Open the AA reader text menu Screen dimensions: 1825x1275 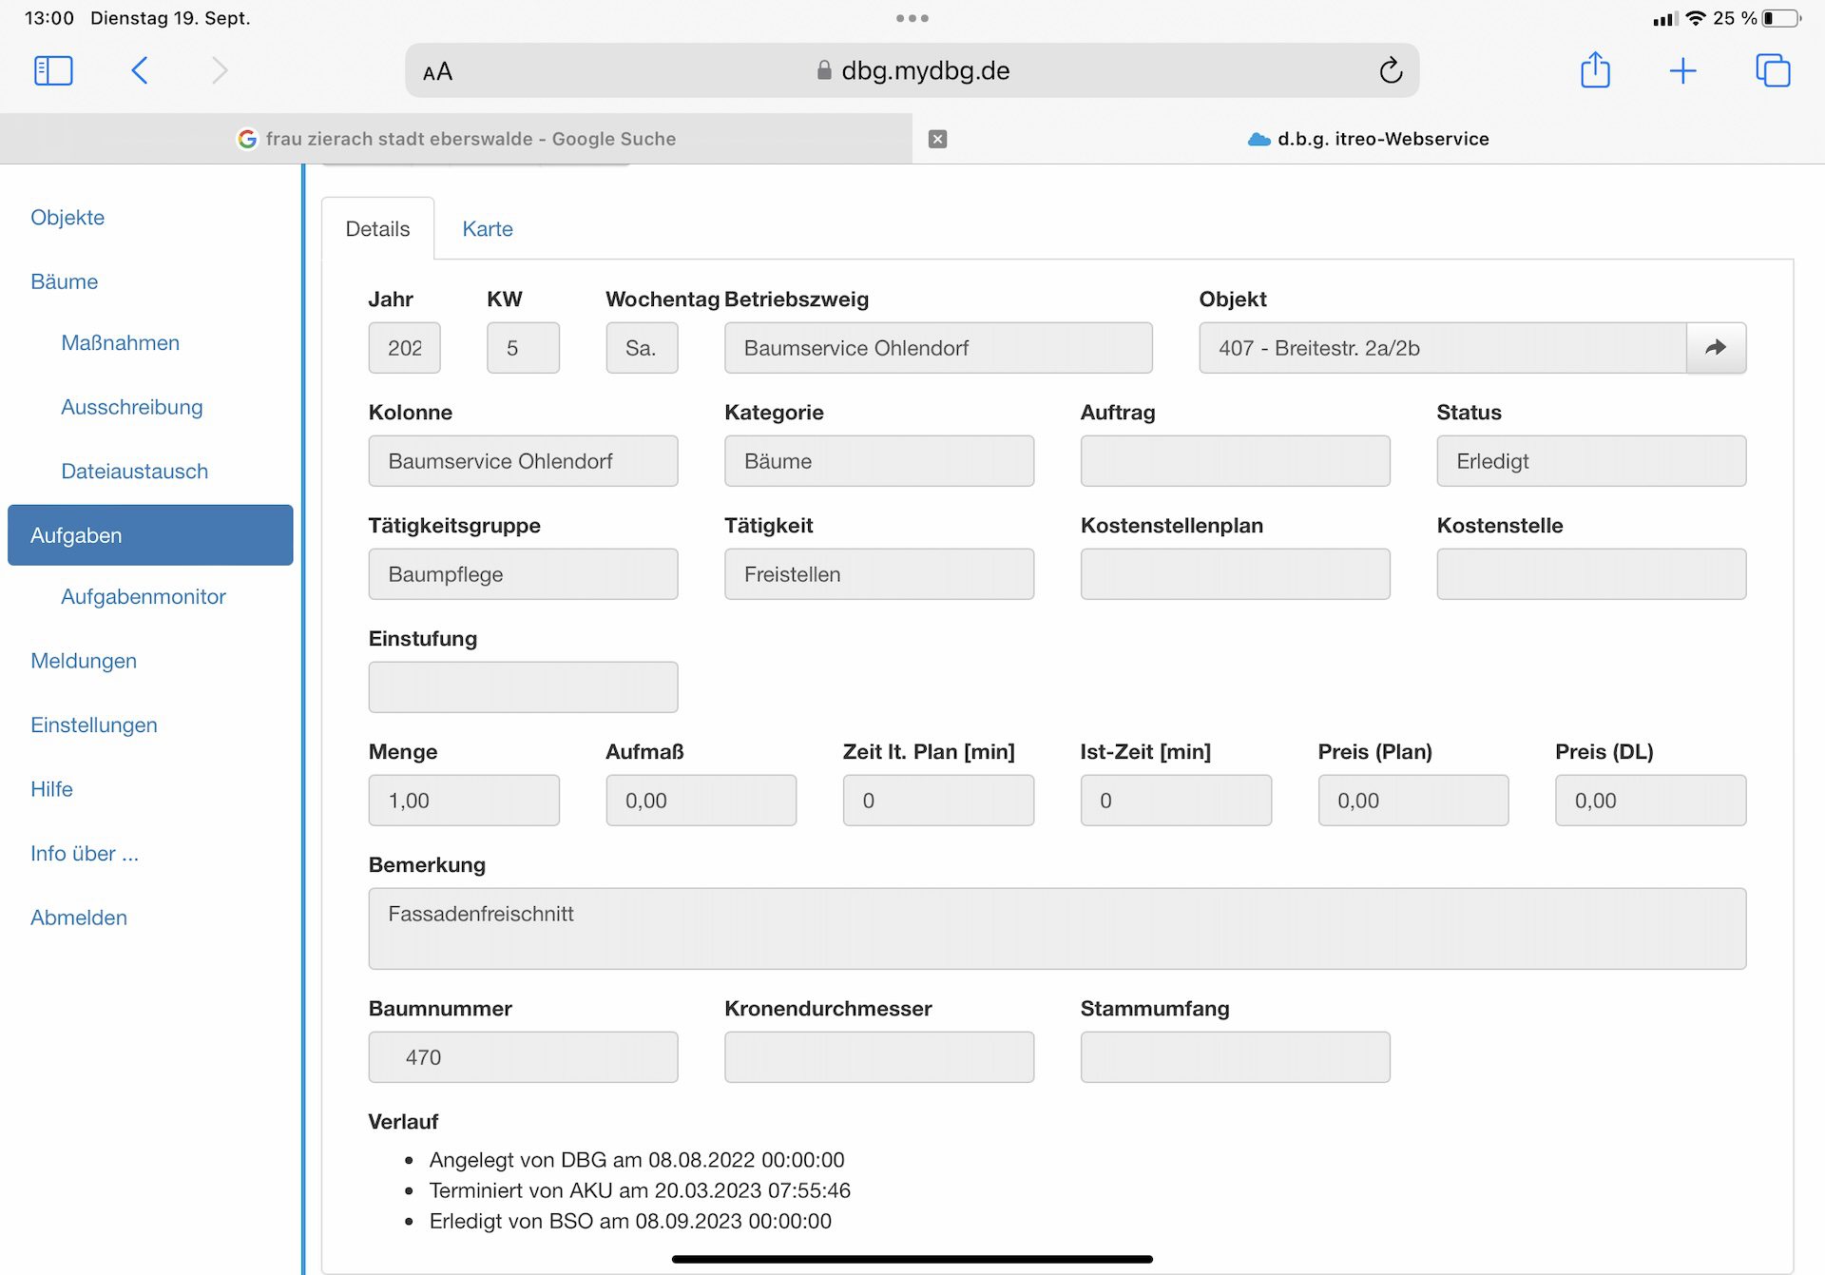(x=437, y=71)
